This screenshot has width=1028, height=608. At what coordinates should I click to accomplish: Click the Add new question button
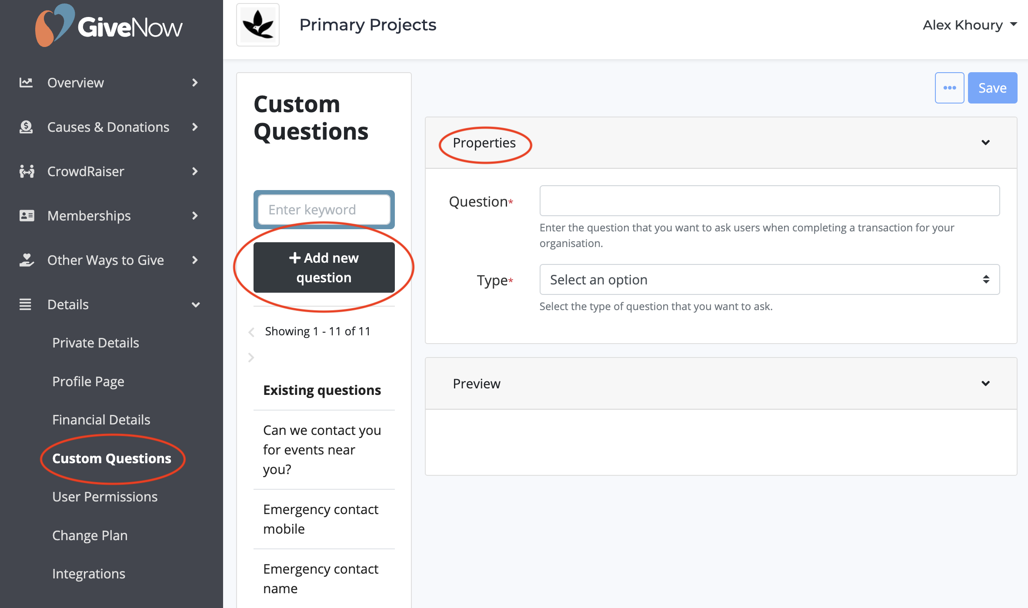[324, 267]
